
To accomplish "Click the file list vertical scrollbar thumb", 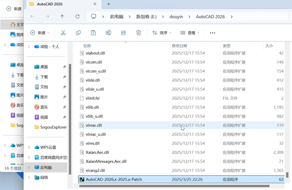I will [x=287, y=175].
